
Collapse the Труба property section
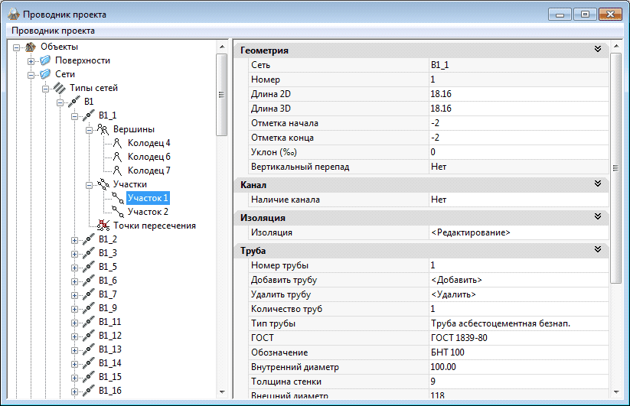pyautogui.click(x=598, y=249)
